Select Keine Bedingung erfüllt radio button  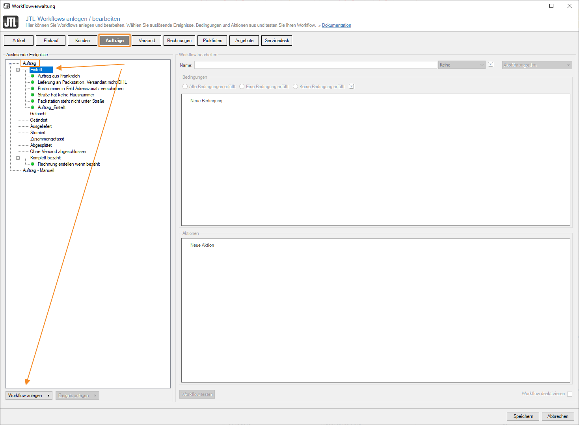(x=295, y=87)
